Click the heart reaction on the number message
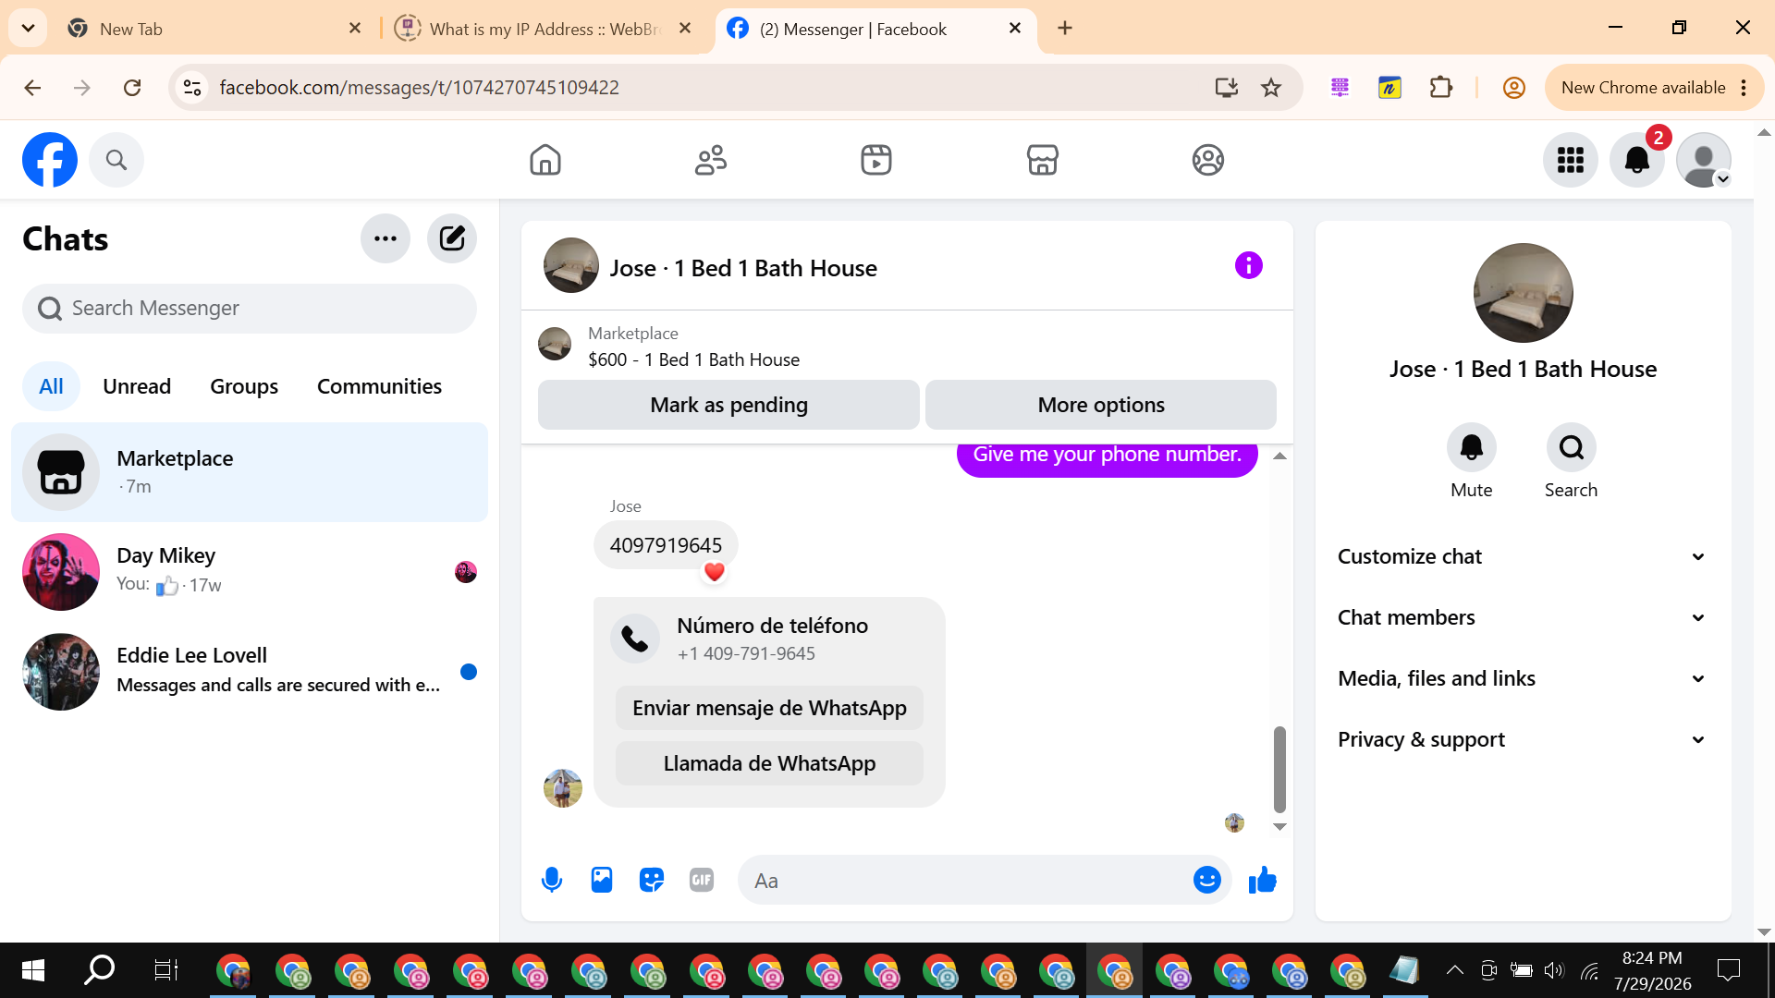 click(x=715, y=572)
